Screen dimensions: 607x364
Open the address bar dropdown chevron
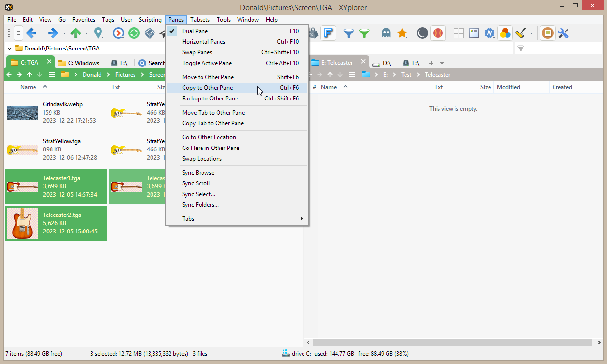pos(9,48)
